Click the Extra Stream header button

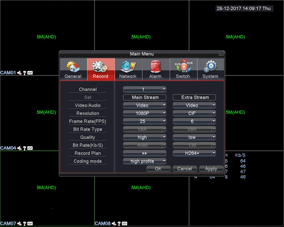194,97
